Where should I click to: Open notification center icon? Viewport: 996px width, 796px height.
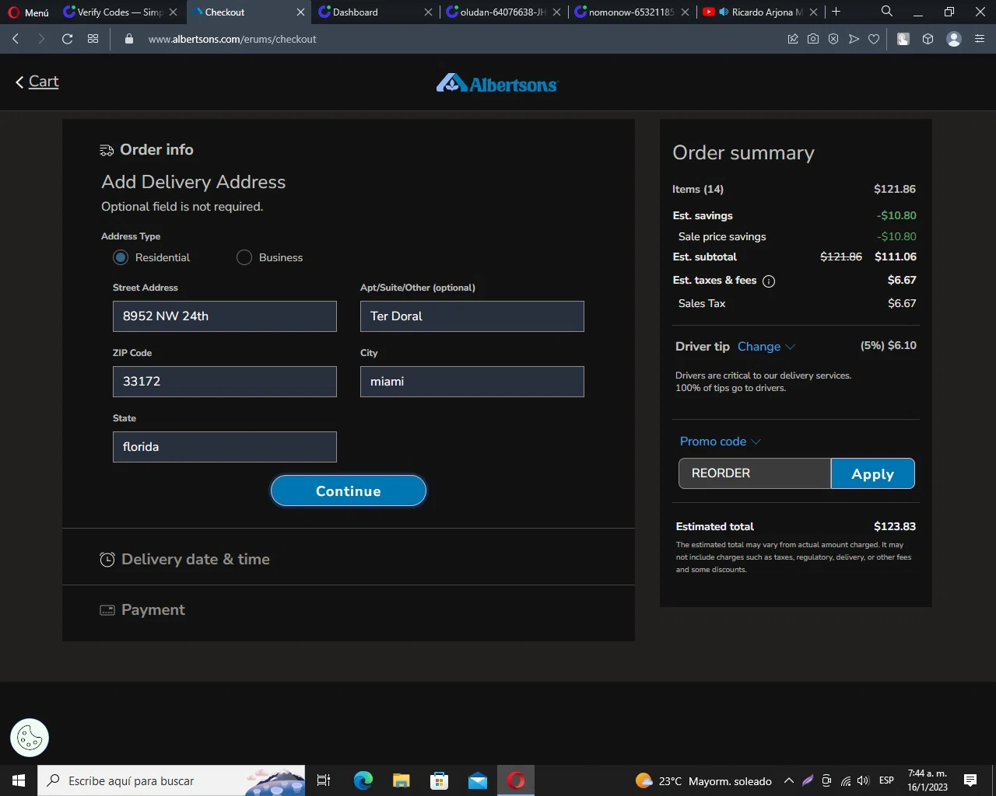pyautogui.click(x=970, y=780)
